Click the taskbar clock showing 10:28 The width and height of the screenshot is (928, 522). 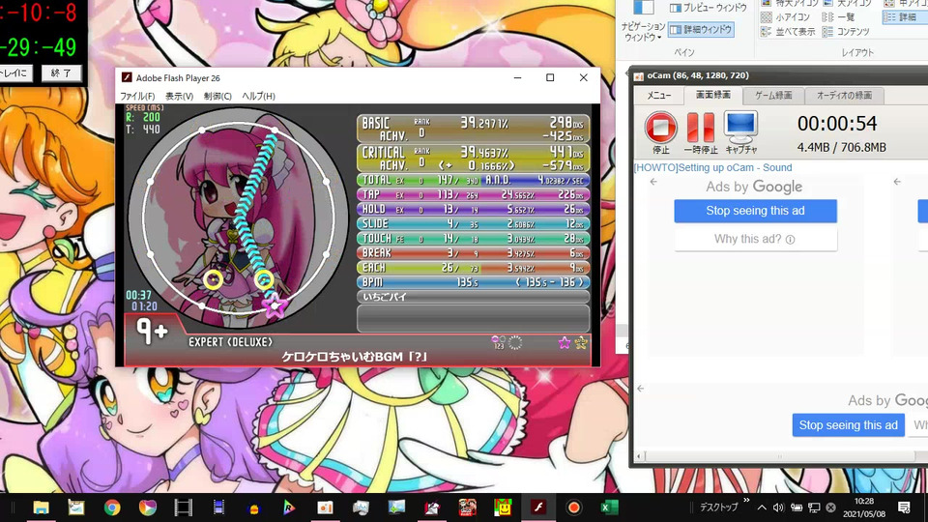pyautogui.click(x=864, y=507)
